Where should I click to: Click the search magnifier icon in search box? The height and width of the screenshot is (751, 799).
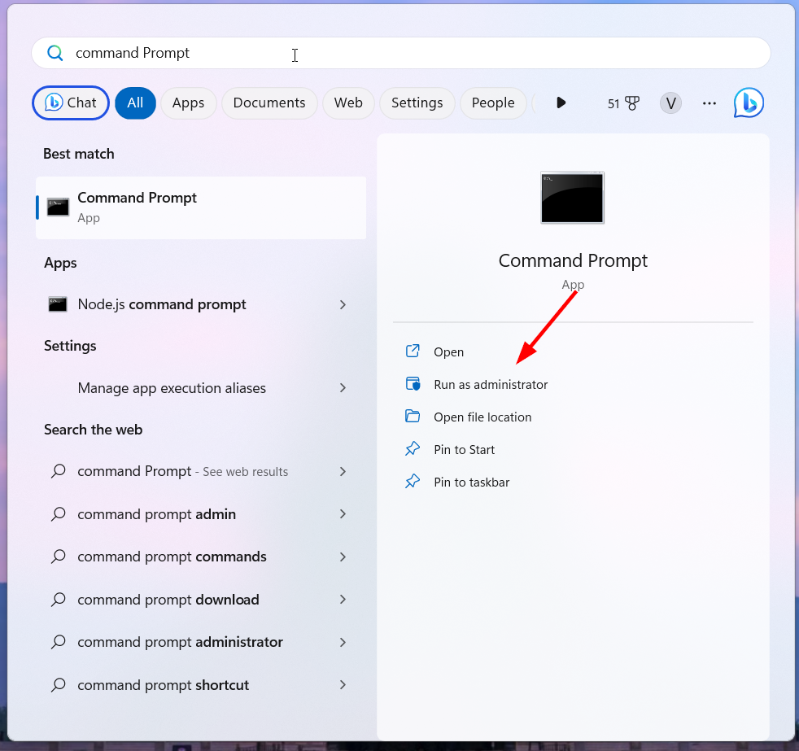tap(55, 53)
